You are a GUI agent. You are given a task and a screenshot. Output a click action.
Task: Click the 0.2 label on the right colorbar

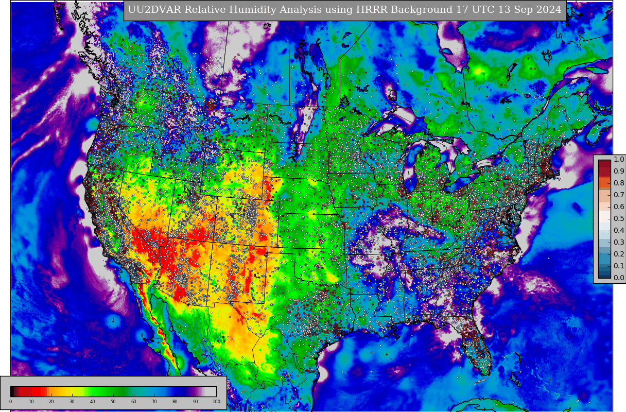tap(619, 254)
